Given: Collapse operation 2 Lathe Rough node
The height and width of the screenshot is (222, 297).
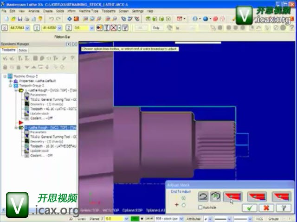Looking at the screenshot, I should click(17, 128).
